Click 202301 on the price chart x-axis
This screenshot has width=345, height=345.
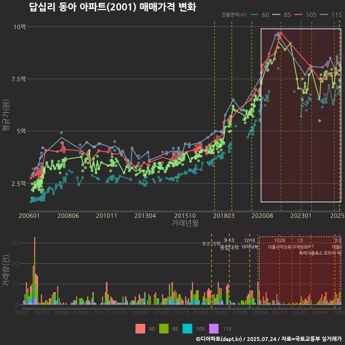[301, 216]
